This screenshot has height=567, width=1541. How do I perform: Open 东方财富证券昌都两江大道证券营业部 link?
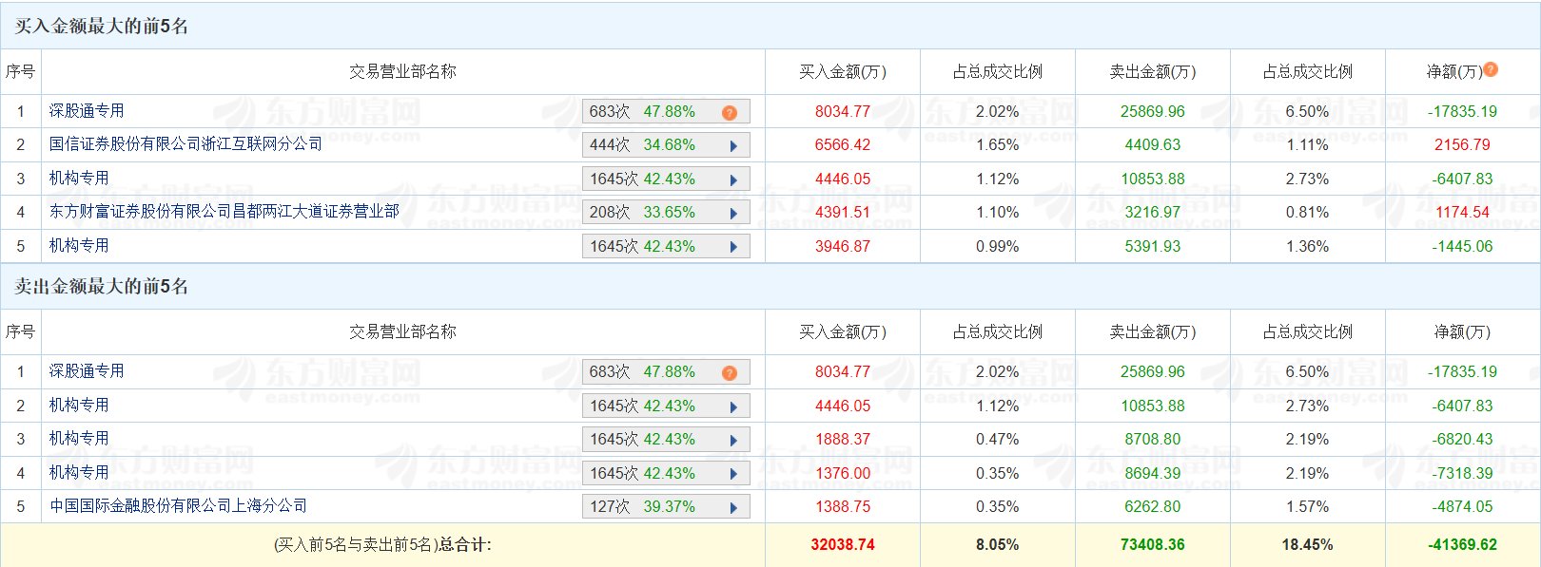[x=224, y=212]
